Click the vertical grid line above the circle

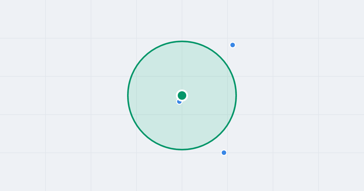(x=182, y=20)
